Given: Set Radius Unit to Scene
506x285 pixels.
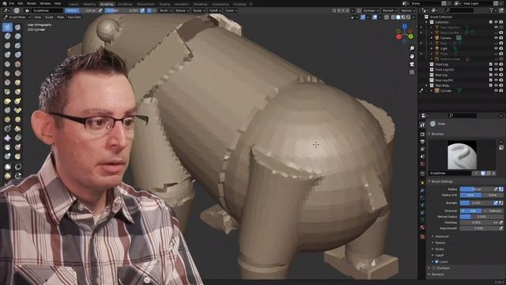Looking at the screenshot, I should pos(493,196).
